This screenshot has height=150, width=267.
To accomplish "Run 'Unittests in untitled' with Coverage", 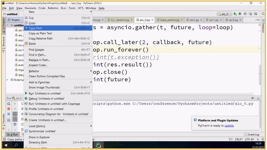I will 58,104.
